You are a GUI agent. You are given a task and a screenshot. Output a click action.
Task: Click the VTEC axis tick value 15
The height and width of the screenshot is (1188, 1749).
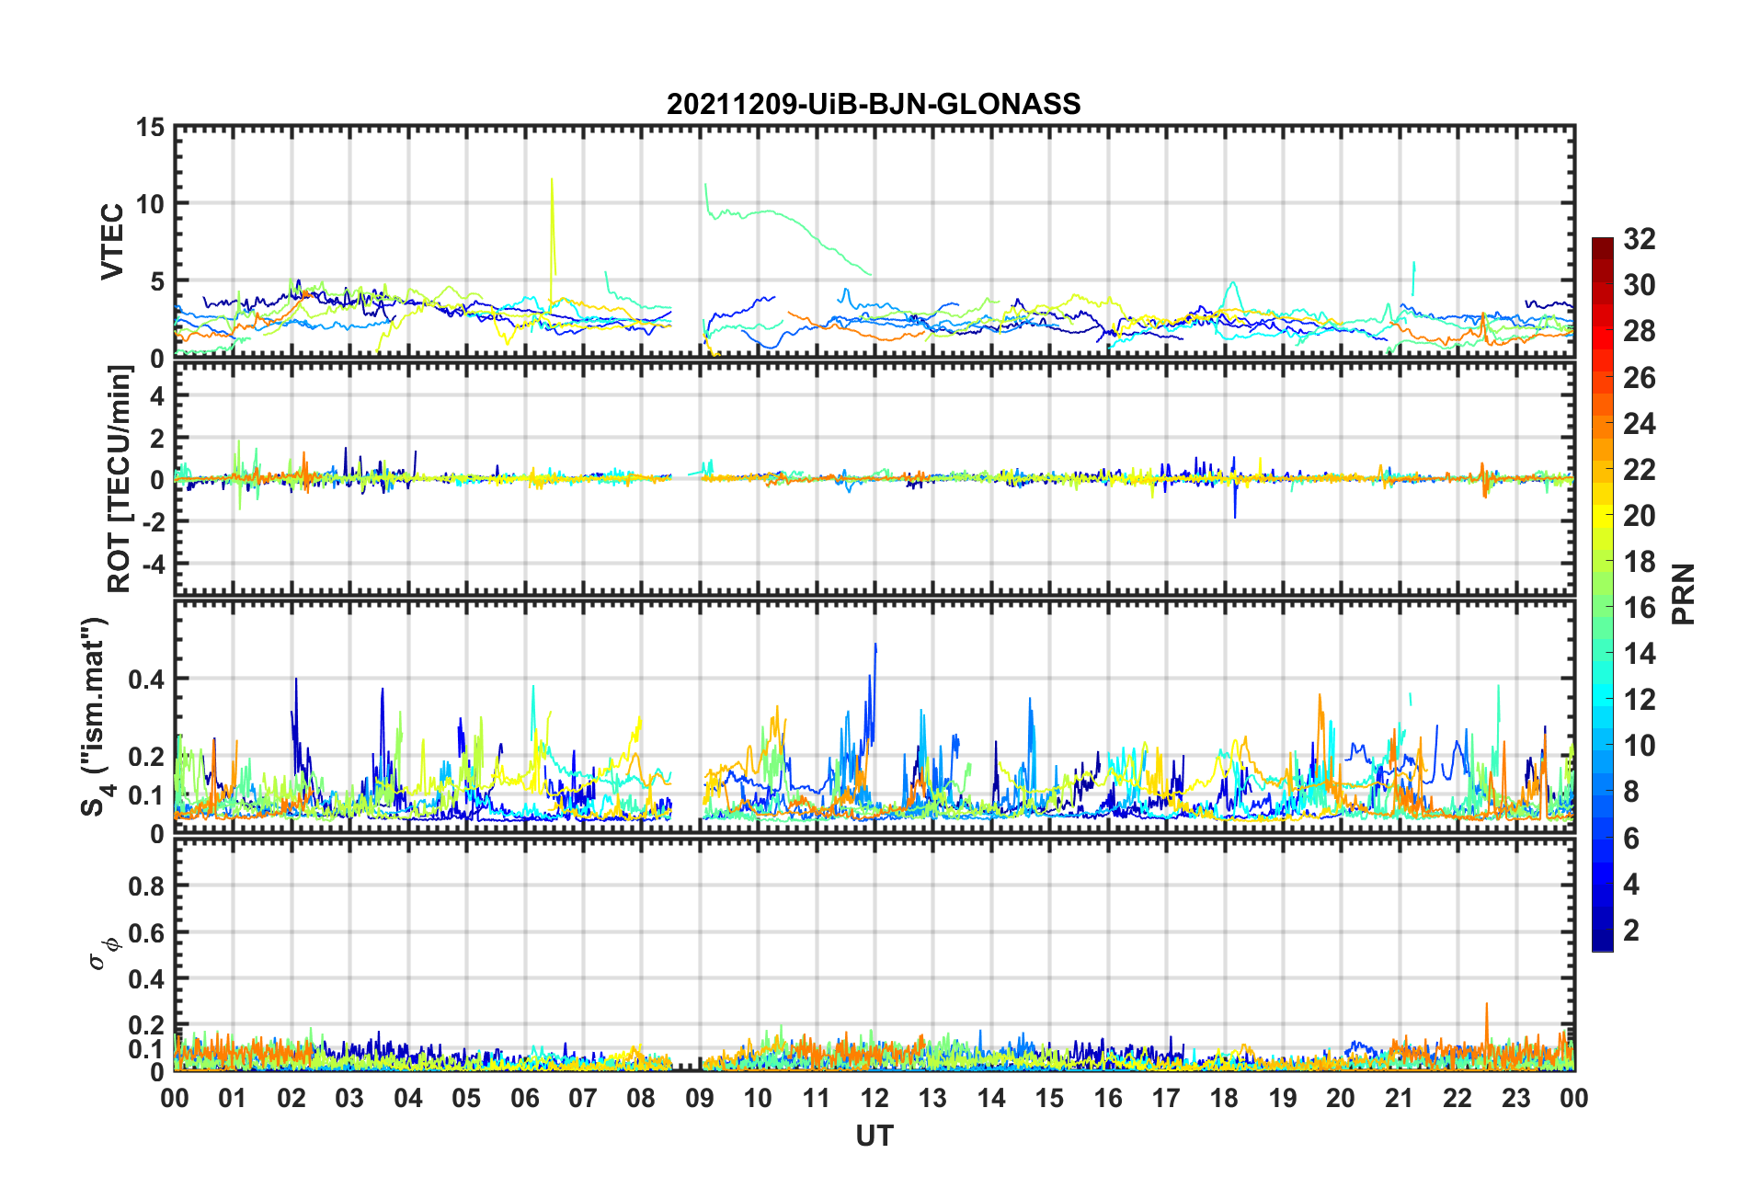(150, 128)
